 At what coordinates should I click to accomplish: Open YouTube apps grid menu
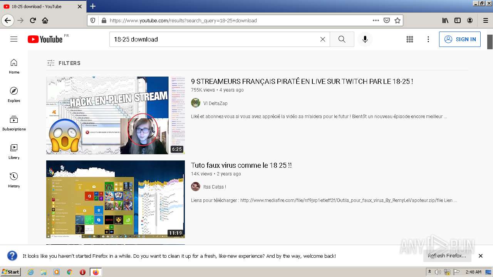coord(410,39)
